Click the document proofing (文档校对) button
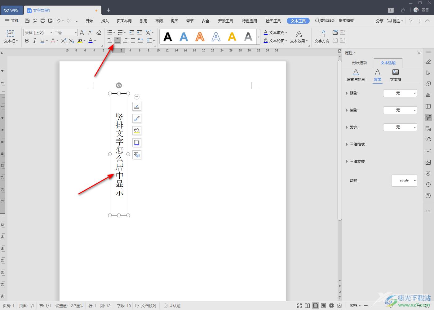 [146, 306]
